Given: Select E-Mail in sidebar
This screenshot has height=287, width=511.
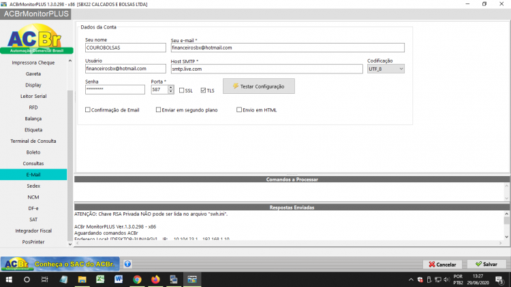Looking at the screenshot, I should click(33, 175).
